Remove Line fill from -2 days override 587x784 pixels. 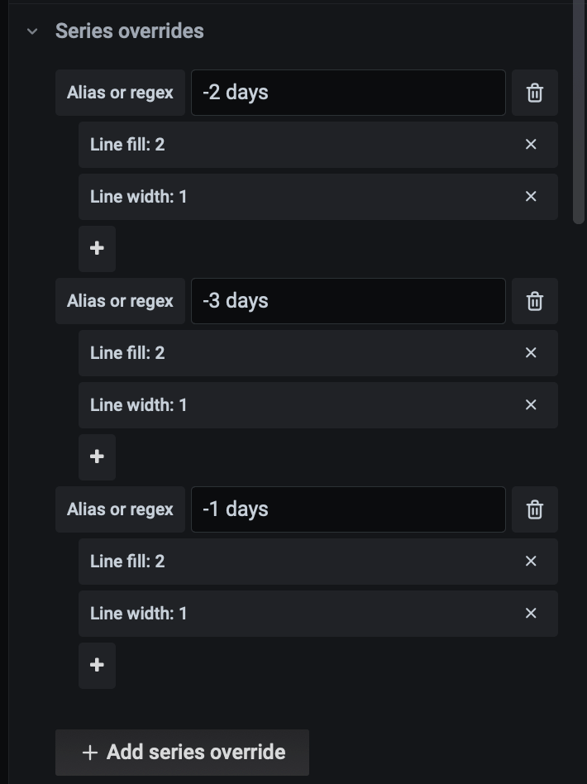(x=531, y=145)
